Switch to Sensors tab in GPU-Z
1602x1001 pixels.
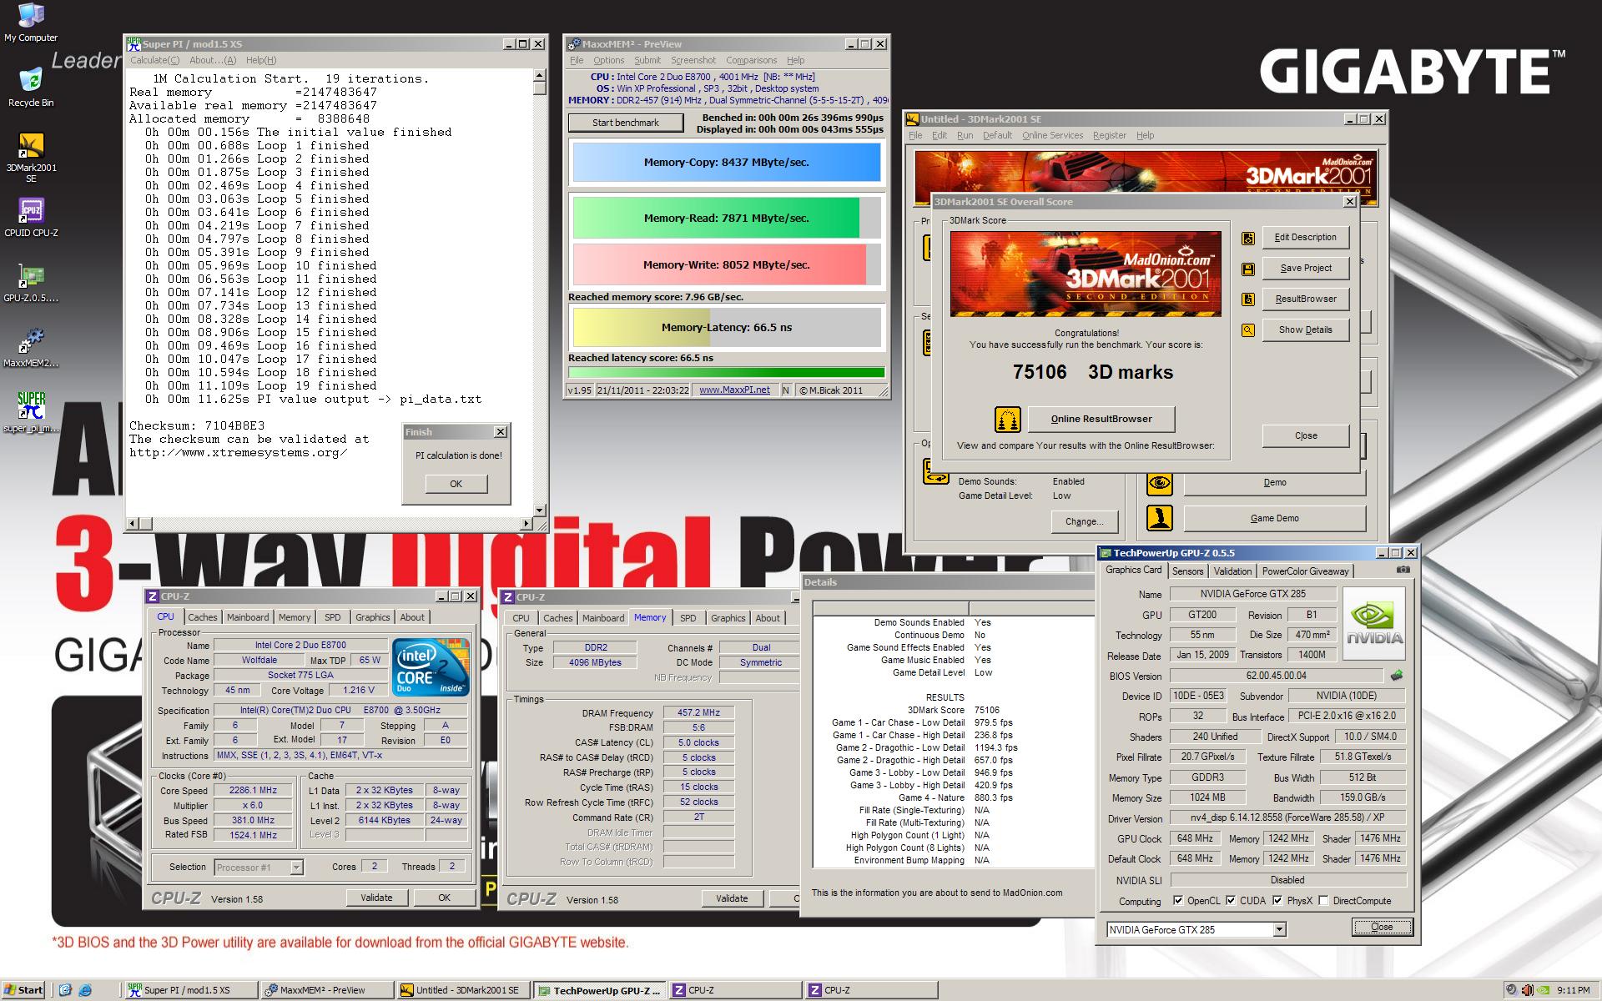tap(1187, 571)
